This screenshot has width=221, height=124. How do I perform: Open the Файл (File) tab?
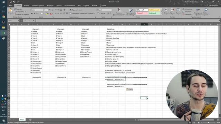[11, 6]
